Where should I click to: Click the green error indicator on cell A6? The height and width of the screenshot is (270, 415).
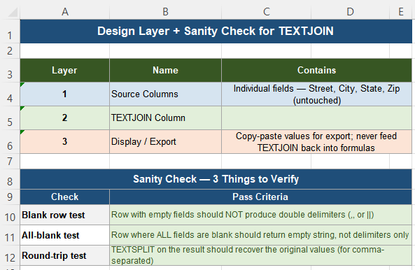point(22,132)
